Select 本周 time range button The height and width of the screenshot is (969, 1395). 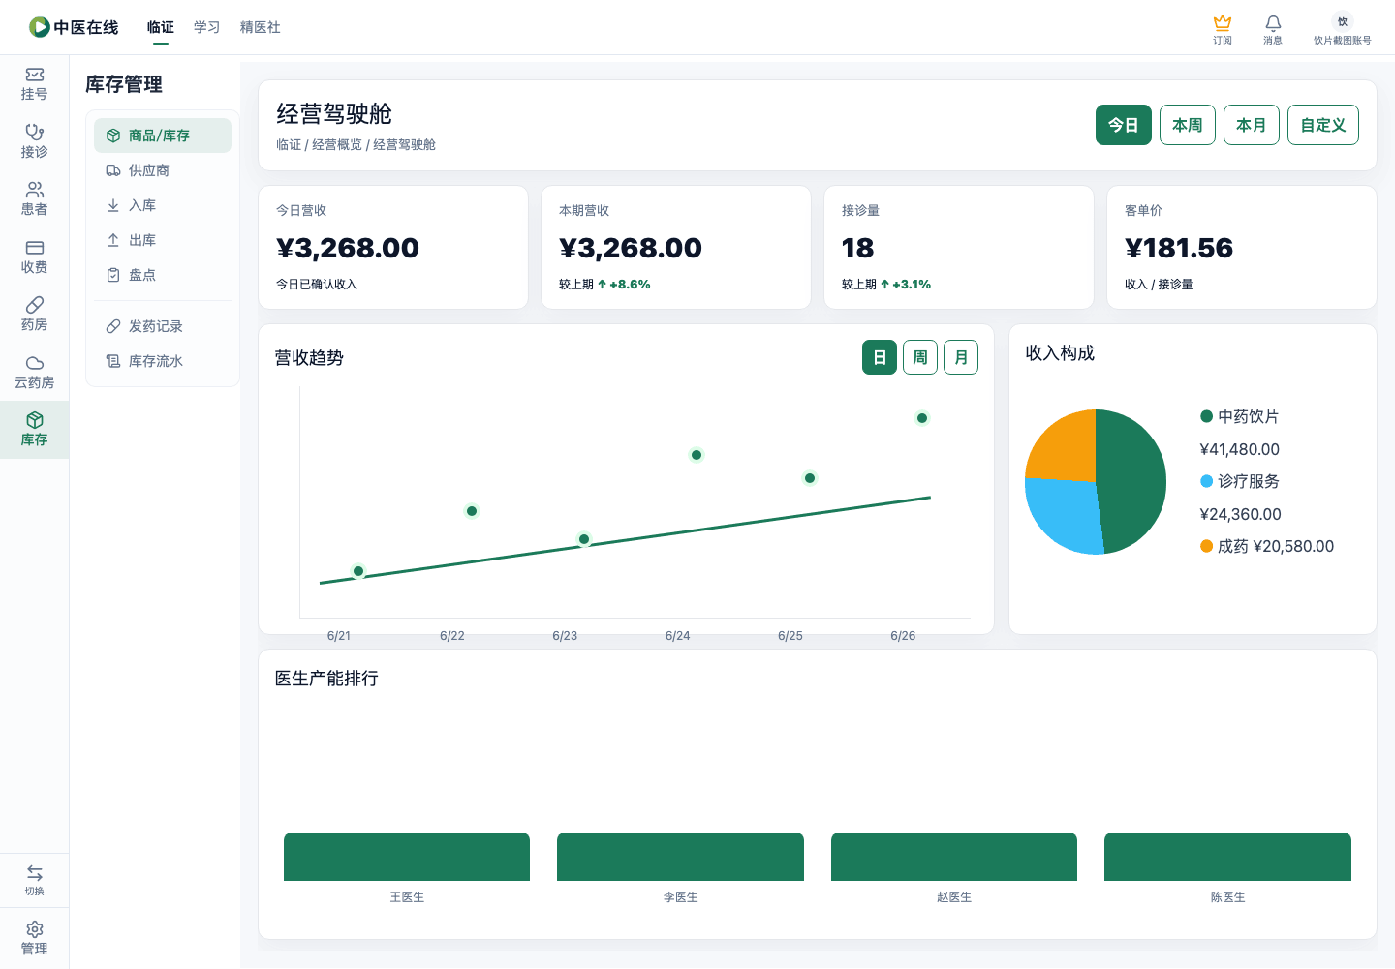click(1188, 125)
